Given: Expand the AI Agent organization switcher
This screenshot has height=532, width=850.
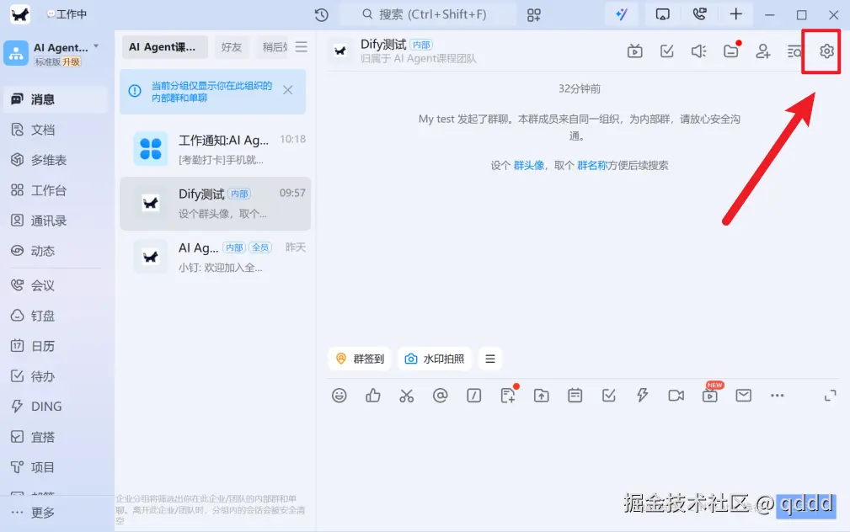Looking at the screenshot, I should pyautogui.click(x=96, y=46).
